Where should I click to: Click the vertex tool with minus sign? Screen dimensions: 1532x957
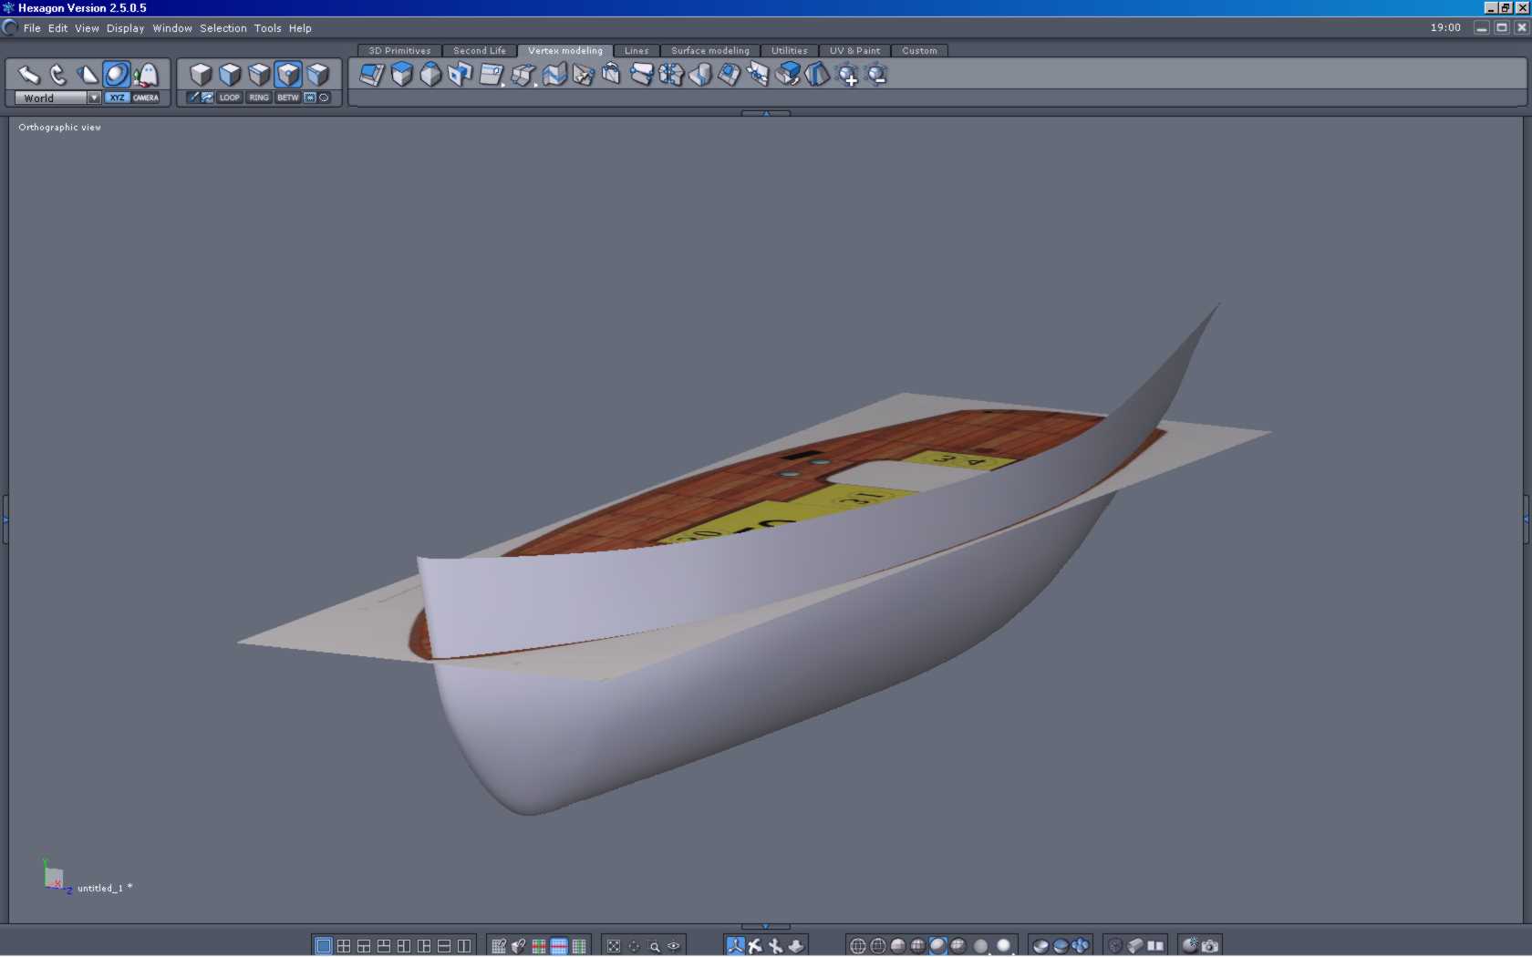[876, 75]
